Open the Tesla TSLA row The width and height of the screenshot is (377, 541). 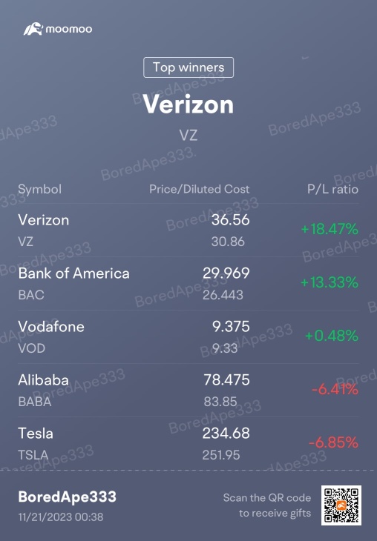pyautogui.click(x=188, y=443)
